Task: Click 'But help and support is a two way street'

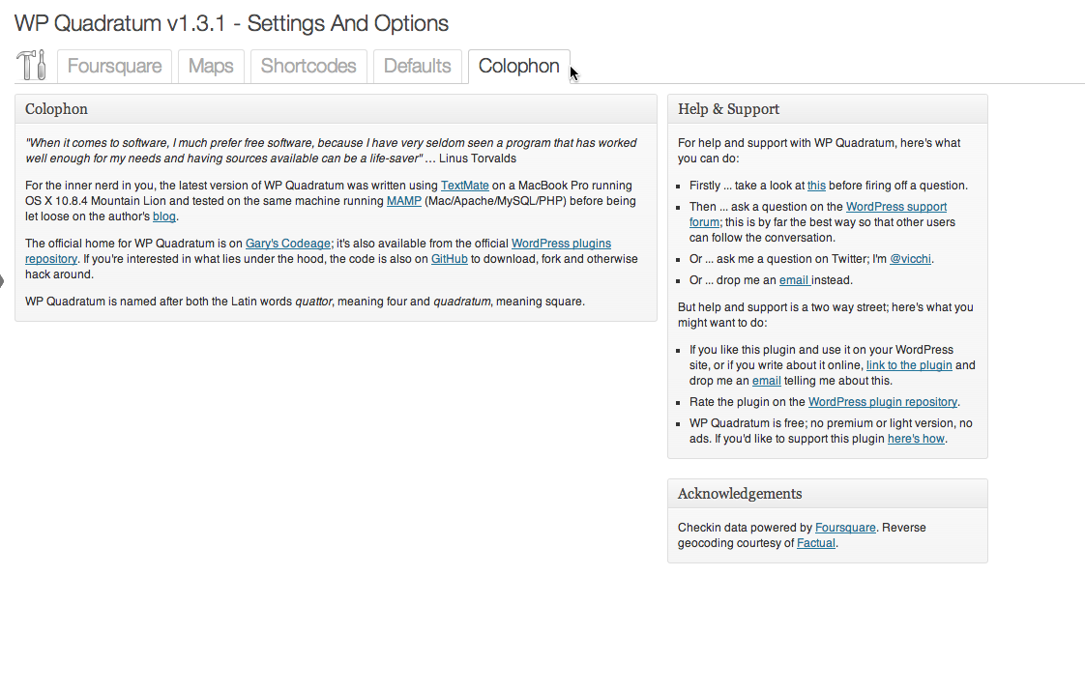Action: click(x=826, y=315)
